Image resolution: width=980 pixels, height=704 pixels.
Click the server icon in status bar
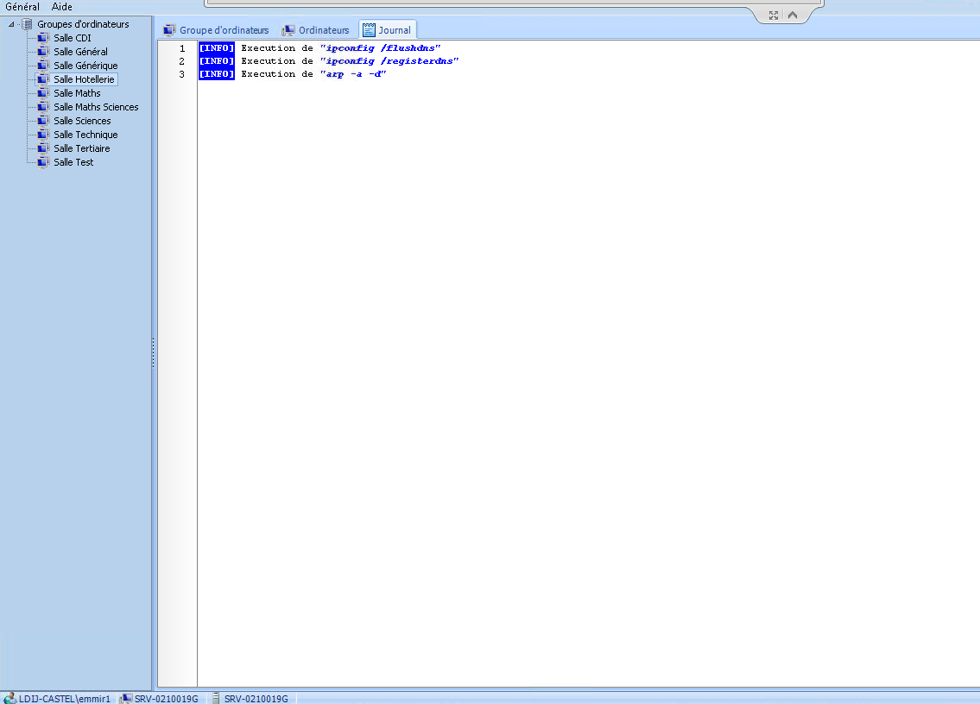[x=216, y=698]
